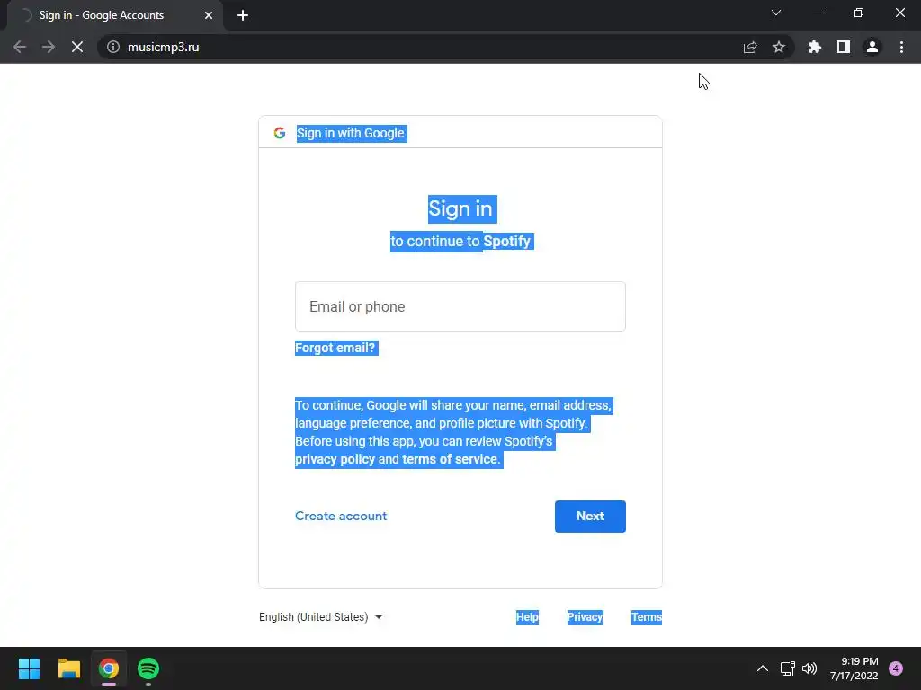Click the Google G logo
The width and height of the screenshot is (921, 690).
point(280,133)
